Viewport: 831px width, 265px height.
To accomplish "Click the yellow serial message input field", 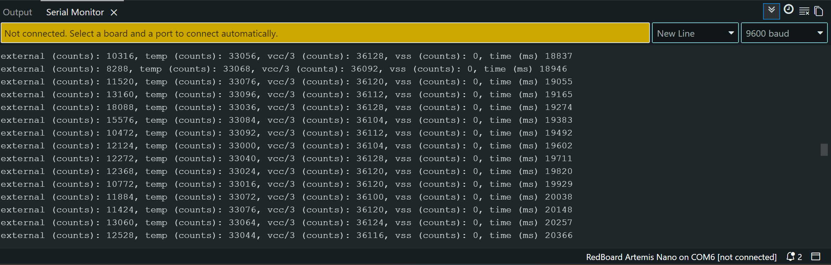I will pos(325,33).
